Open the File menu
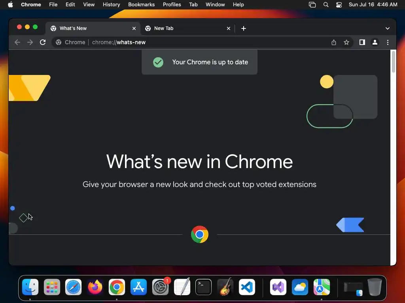The image size is (405, 303). click(53, 5)
